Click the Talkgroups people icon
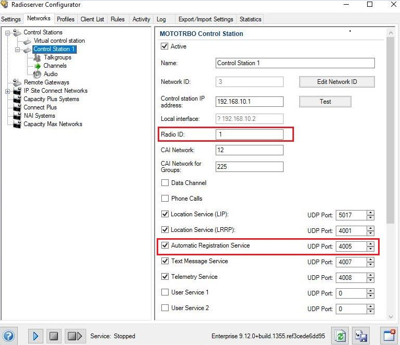Image resolution: width=400 pixels, height=345 pixels. 37,58
